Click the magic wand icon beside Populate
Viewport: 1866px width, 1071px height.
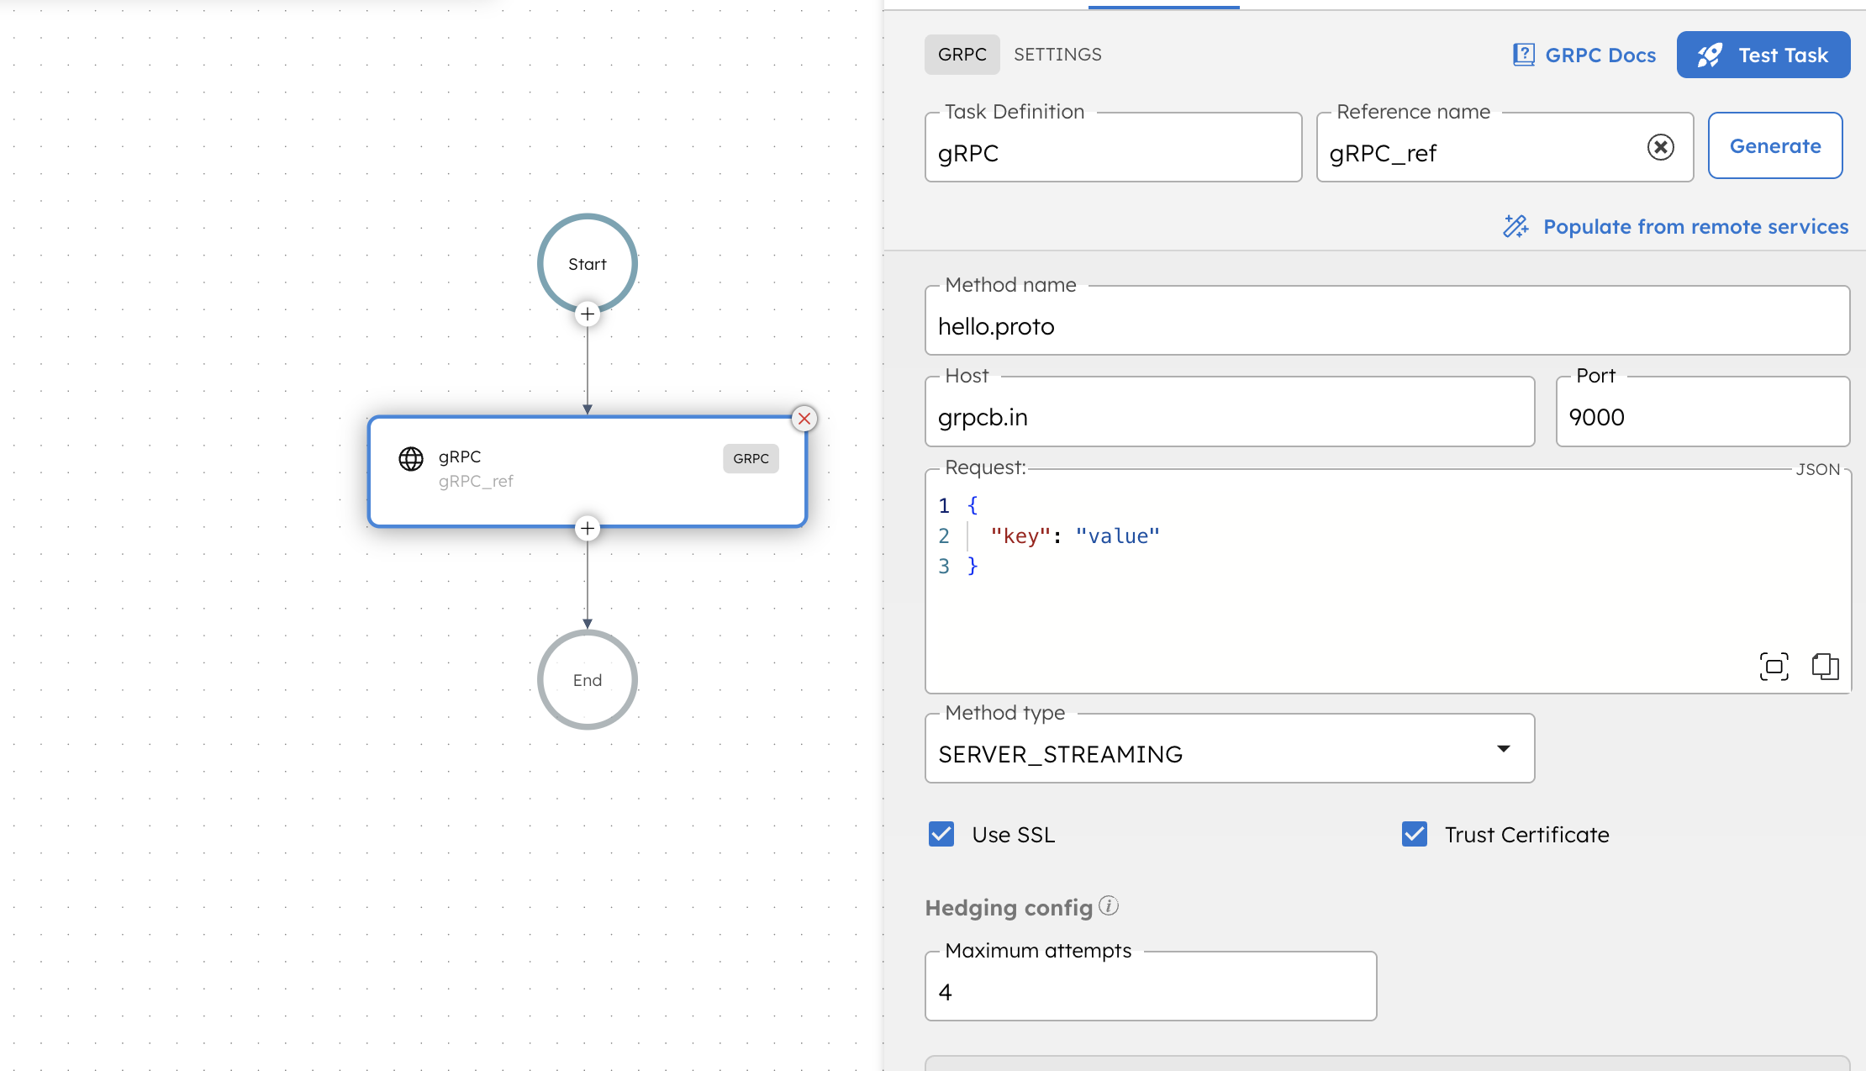1515,226
